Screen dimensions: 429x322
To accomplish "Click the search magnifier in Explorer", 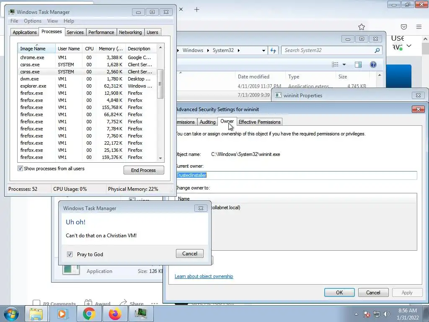I will pyautogui.click(x=377, y=50).
